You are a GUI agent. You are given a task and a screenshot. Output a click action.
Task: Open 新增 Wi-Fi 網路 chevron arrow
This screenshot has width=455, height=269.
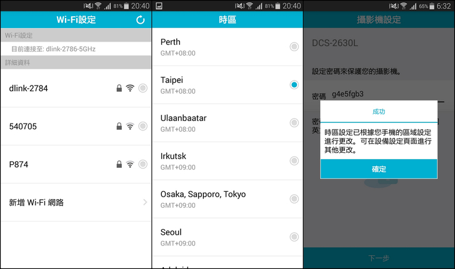click(145, 202)
